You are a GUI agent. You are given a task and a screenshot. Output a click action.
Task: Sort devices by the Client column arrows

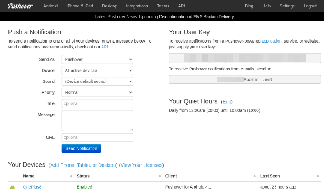[254, 176]
